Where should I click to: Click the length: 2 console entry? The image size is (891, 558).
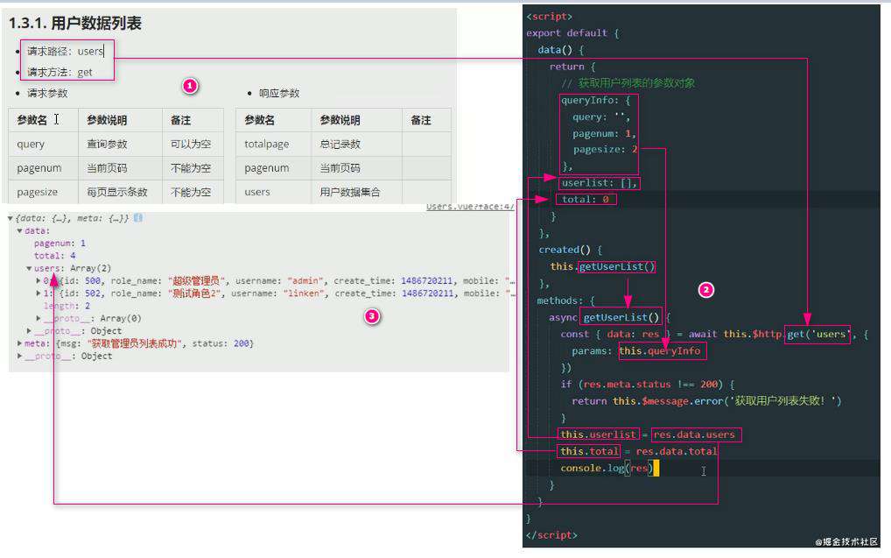pyautogui.click(x=67, y=306)
